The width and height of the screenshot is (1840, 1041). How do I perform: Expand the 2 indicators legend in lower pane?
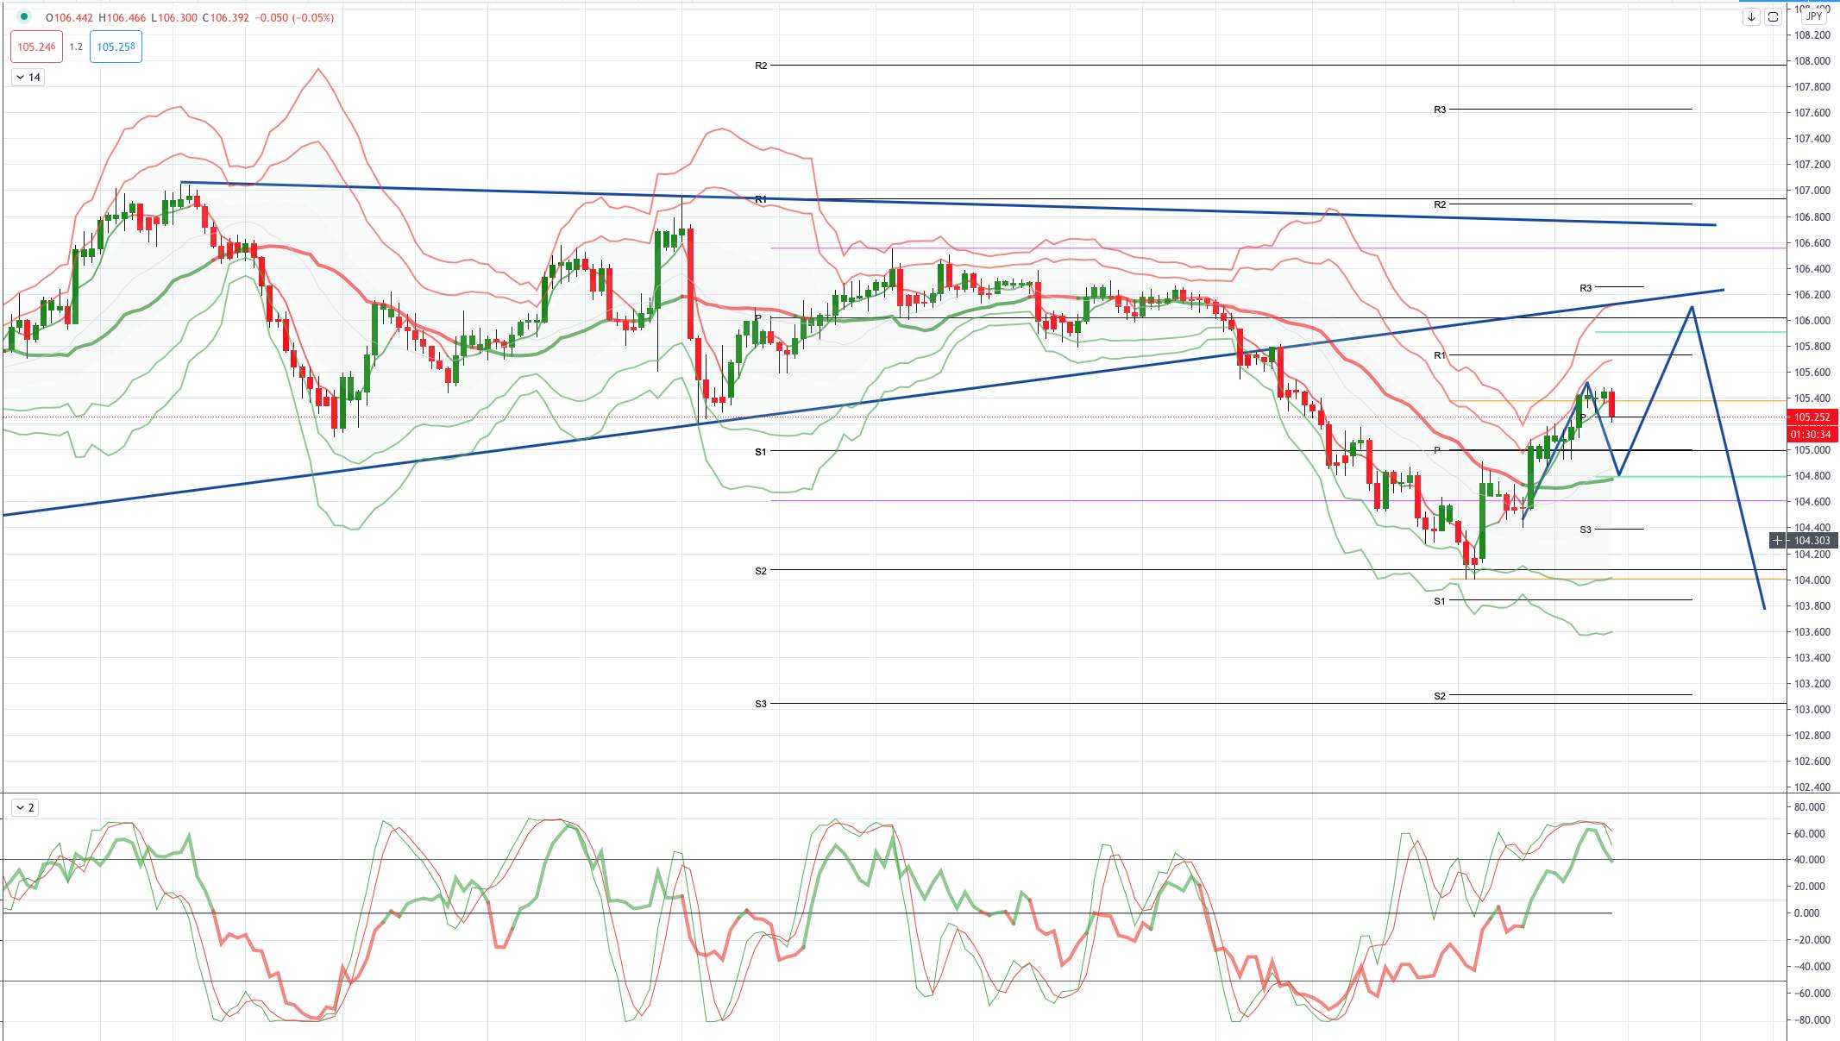(25, 808)
